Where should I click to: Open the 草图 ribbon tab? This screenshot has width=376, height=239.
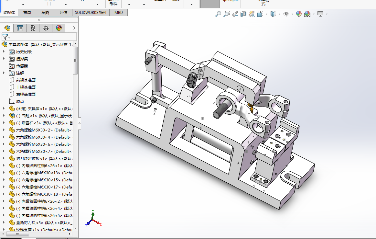click(45, 13)
